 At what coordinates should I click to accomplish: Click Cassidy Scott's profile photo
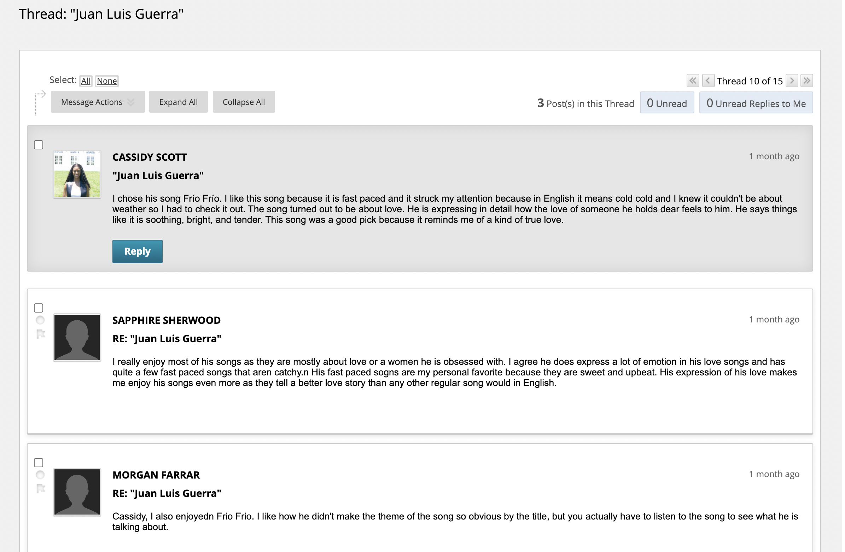pyautogui.click(x=77, y=174)
